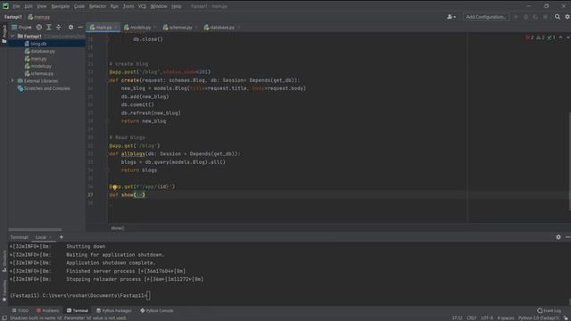Click the Add Configuration button
The width and height of the screenshot is (571, 321).
pyautogui.click(x=485, y=17)
